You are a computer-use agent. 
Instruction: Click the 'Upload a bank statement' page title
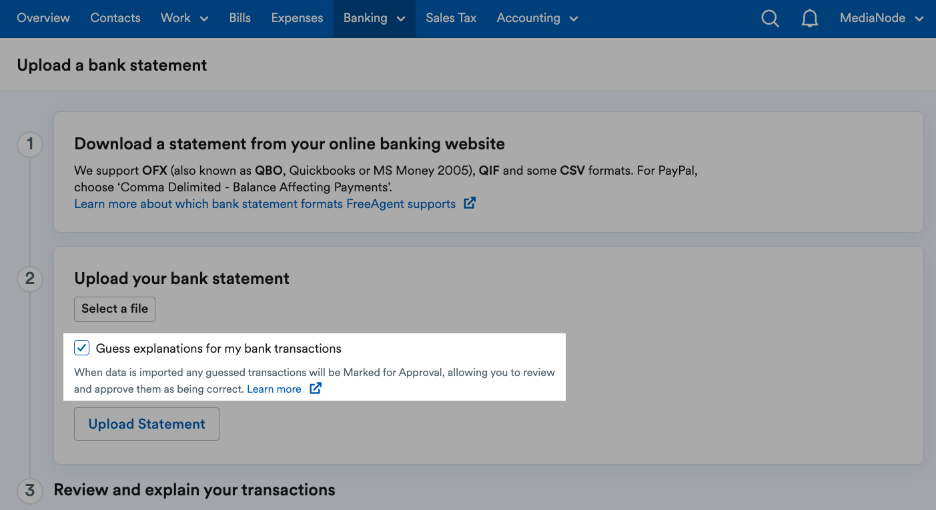(112, 65)
